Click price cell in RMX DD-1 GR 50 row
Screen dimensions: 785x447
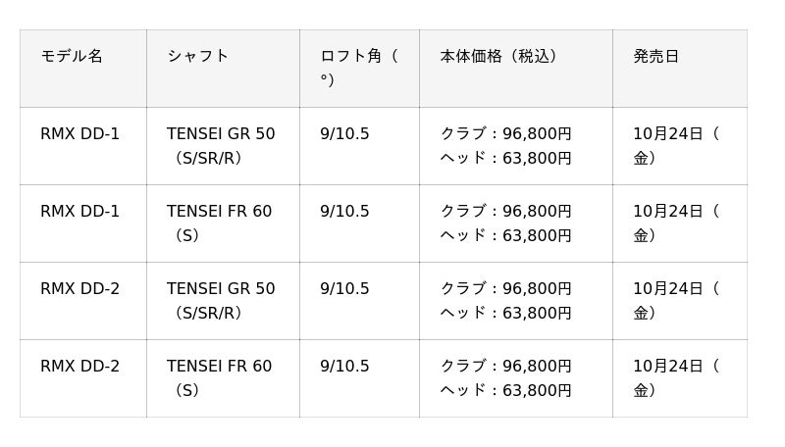tap(505, 145)
